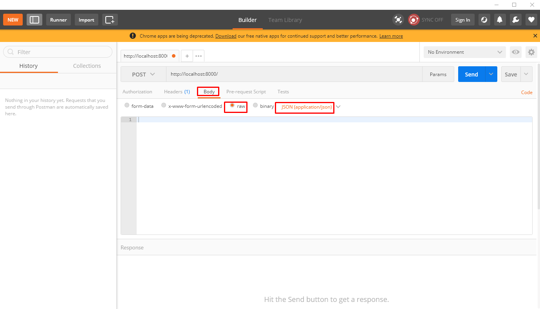Focus the Filter search field
The height and width of the screenshot is (309, 540).
point(58,52)
